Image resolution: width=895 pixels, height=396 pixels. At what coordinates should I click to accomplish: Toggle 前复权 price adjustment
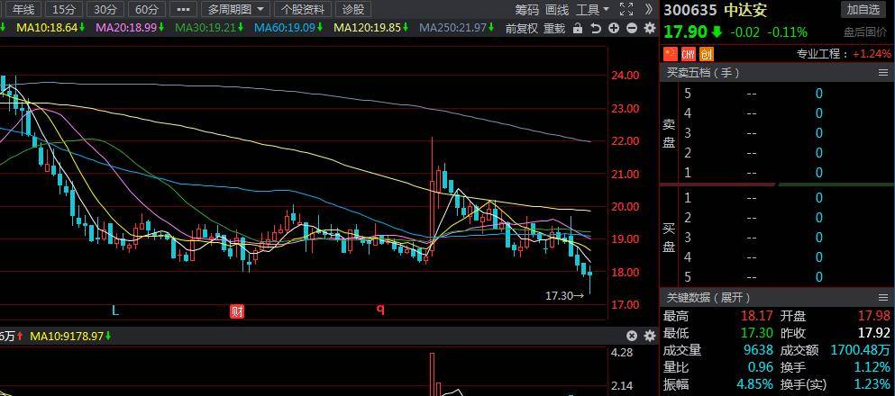[521, 28]
